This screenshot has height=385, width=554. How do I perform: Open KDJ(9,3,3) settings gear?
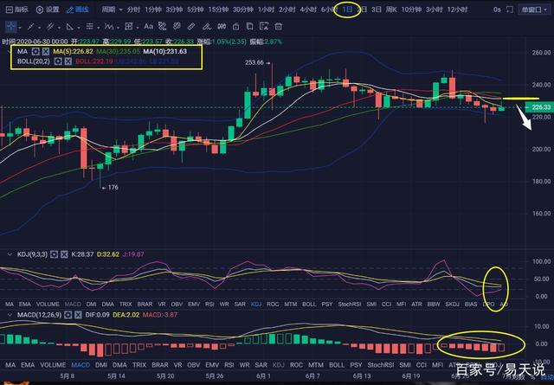(x=54, y=254)
